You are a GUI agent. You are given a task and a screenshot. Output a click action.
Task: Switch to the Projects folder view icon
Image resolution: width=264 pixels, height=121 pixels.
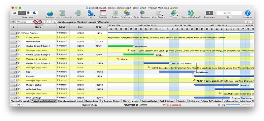15,13
